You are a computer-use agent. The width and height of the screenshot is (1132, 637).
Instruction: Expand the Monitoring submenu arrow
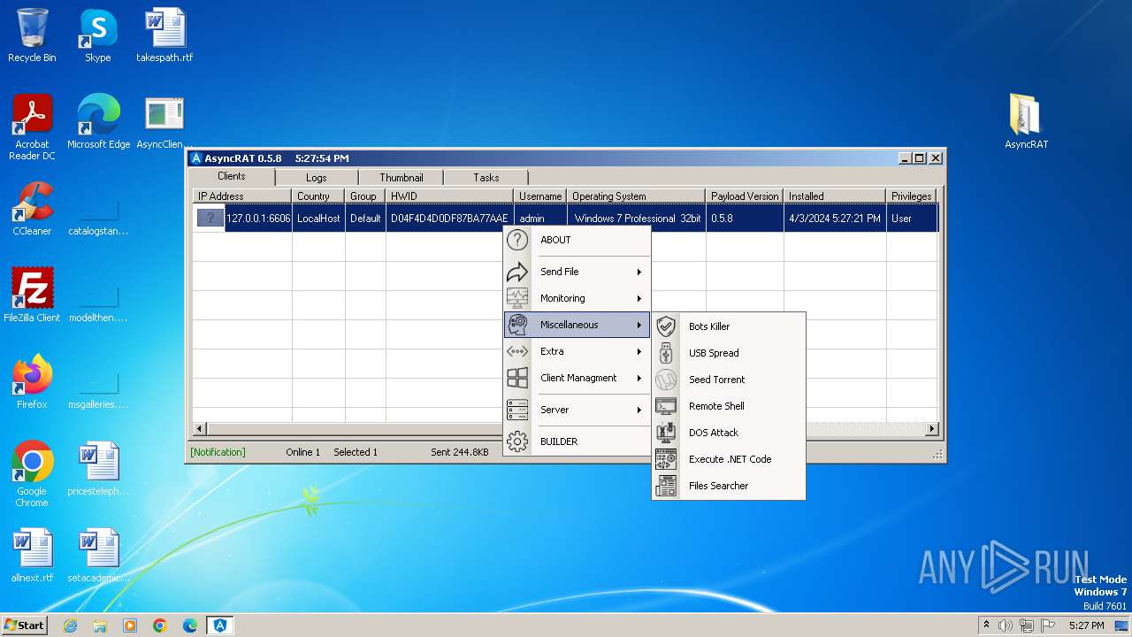(639, 298)
